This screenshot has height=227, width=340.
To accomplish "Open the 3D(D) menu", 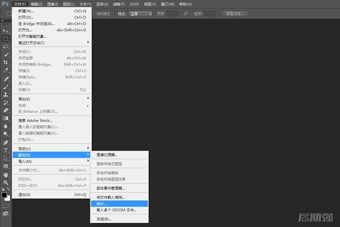I will 134,4.
